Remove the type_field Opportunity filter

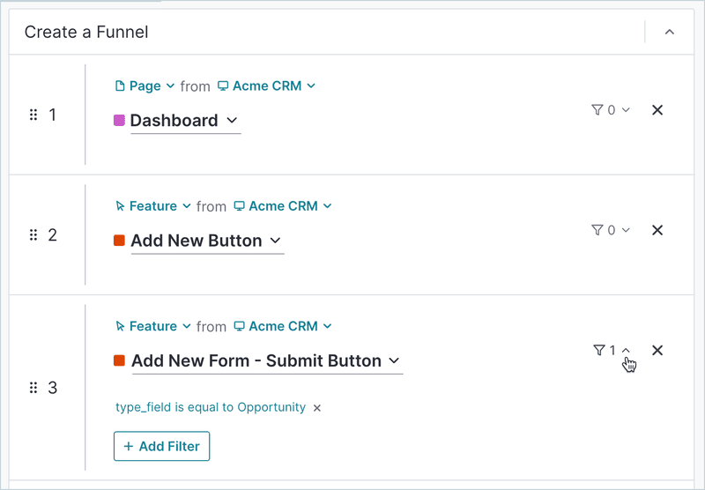[317, 408]
